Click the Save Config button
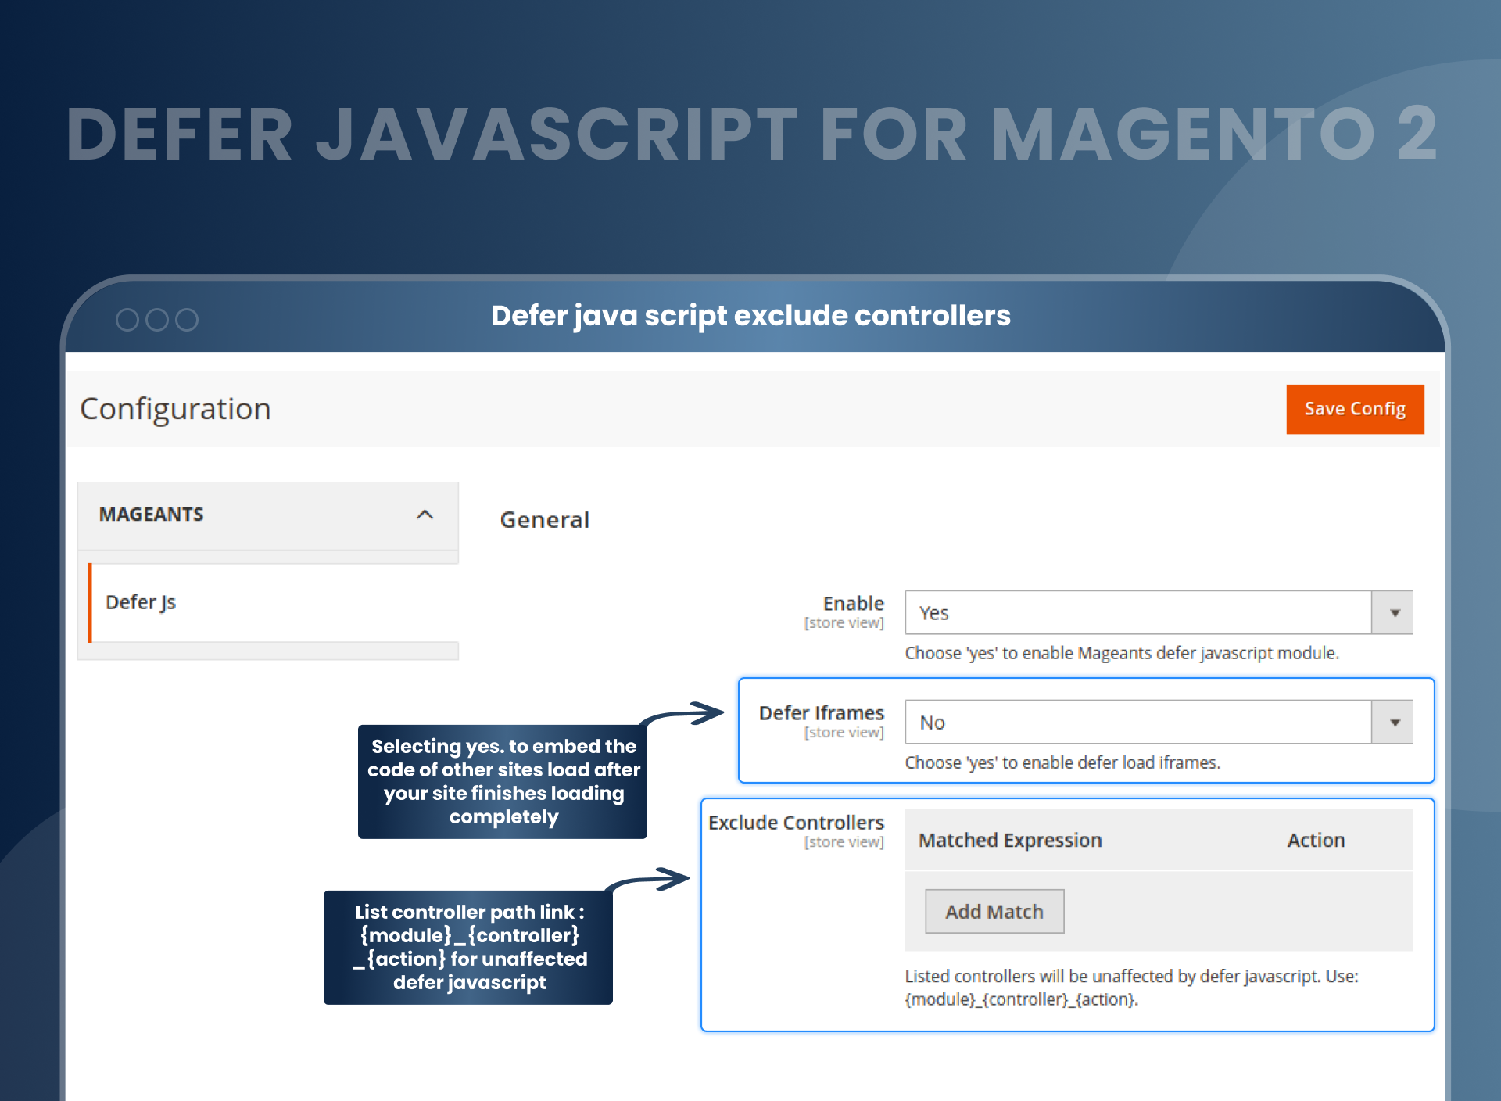Screen dimensions: 1501x1101 click(1355, 409)
